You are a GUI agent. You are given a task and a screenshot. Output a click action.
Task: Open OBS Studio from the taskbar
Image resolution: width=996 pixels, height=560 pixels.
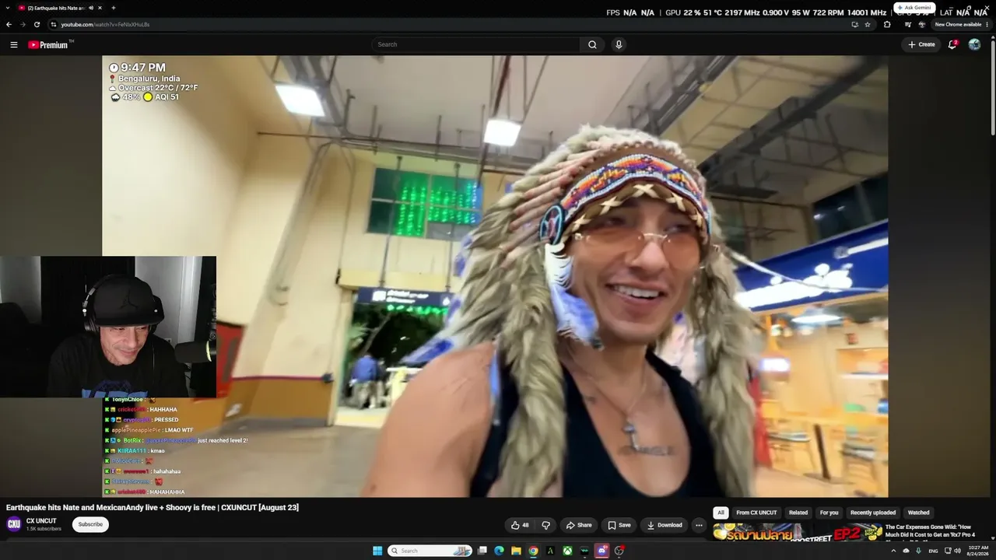619,551
